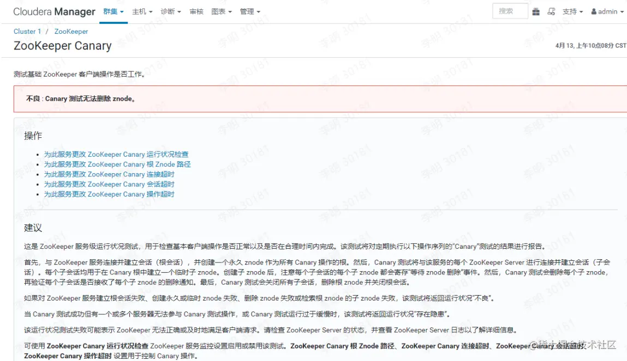Go to ZooKeeper breadcrumb link
Viewport: 627px width, 361px height.
(71, 31)
